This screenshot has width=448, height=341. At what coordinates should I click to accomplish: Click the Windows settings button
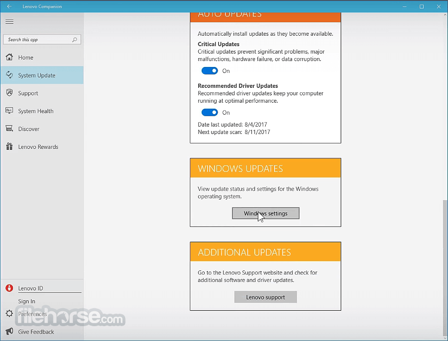266,213
